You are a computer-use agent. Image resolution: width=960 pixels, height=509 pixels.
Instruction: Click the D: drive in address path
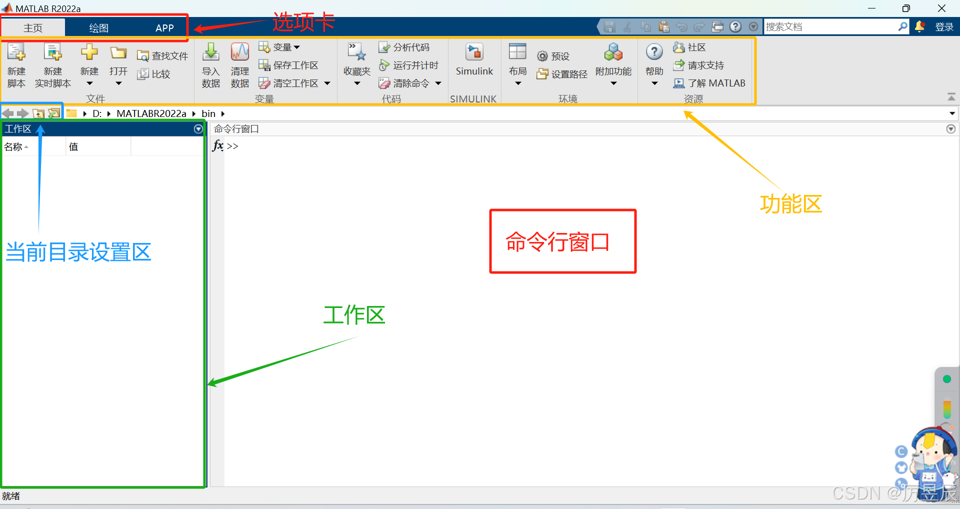point(97,113)
